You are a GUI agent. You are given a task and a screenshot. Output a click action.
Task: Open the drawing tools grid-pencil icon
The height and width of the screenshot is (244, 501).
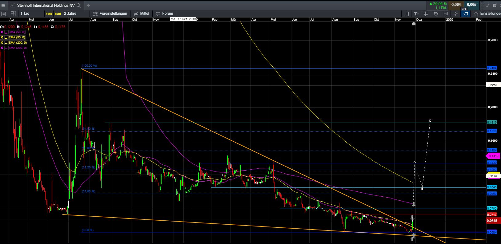436,14
